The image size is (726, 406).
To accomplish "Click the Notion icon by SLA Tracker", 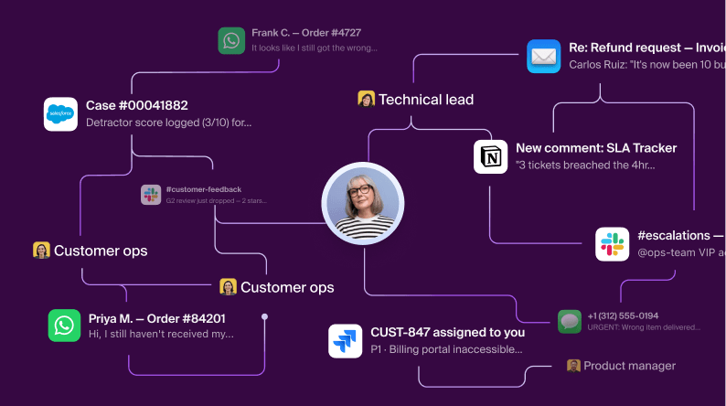I will point(491,156).
